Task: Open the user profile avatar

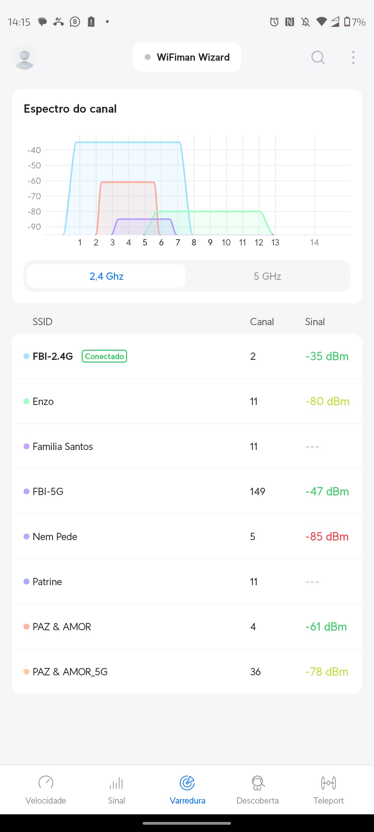Action: pyautogui.click(x=24, y=57)
